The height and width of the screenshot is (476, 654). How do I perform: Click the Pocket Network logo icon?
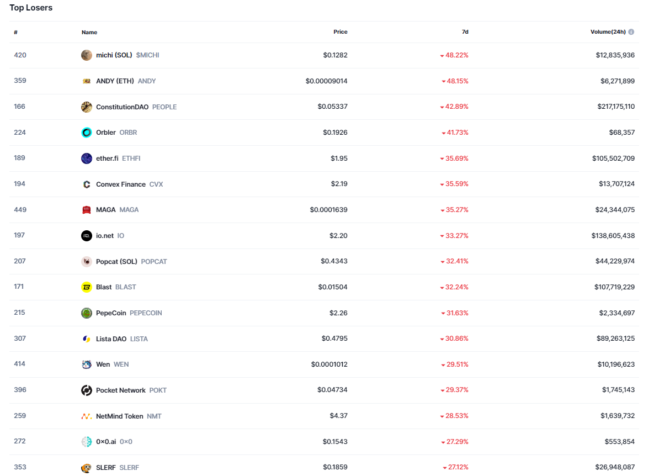pyautogui.click(x=87, y=390)
